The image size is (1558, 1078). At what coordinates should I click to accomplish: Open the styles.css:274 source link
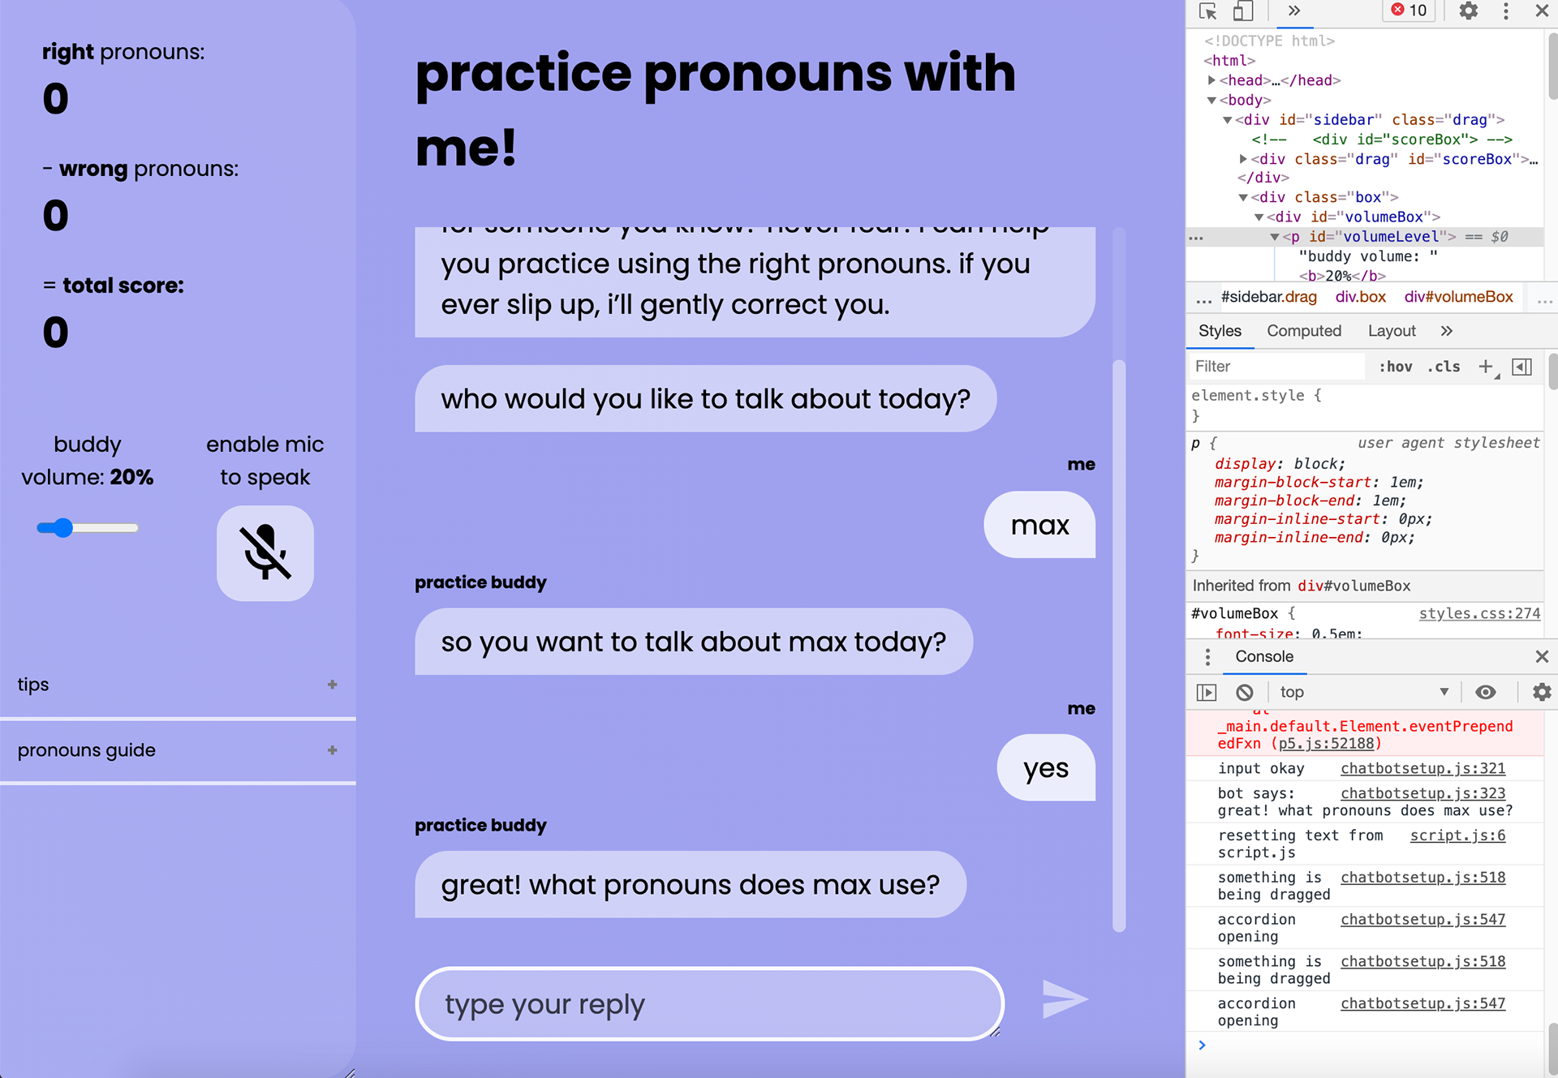pos(1479,614)
